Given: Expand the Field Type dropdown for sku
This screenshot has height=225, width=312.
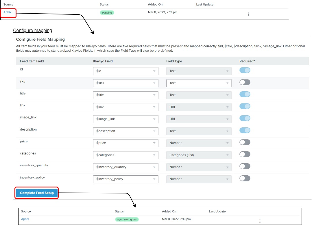Looking at the screenshot, I should click(x=199, y=83).
